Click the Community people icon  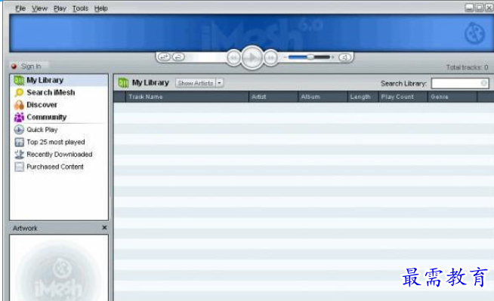click(19, 118)
